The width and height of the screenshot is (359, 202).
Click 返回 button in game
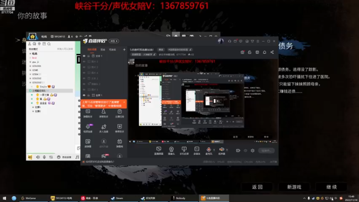click(x=257, y=187)
